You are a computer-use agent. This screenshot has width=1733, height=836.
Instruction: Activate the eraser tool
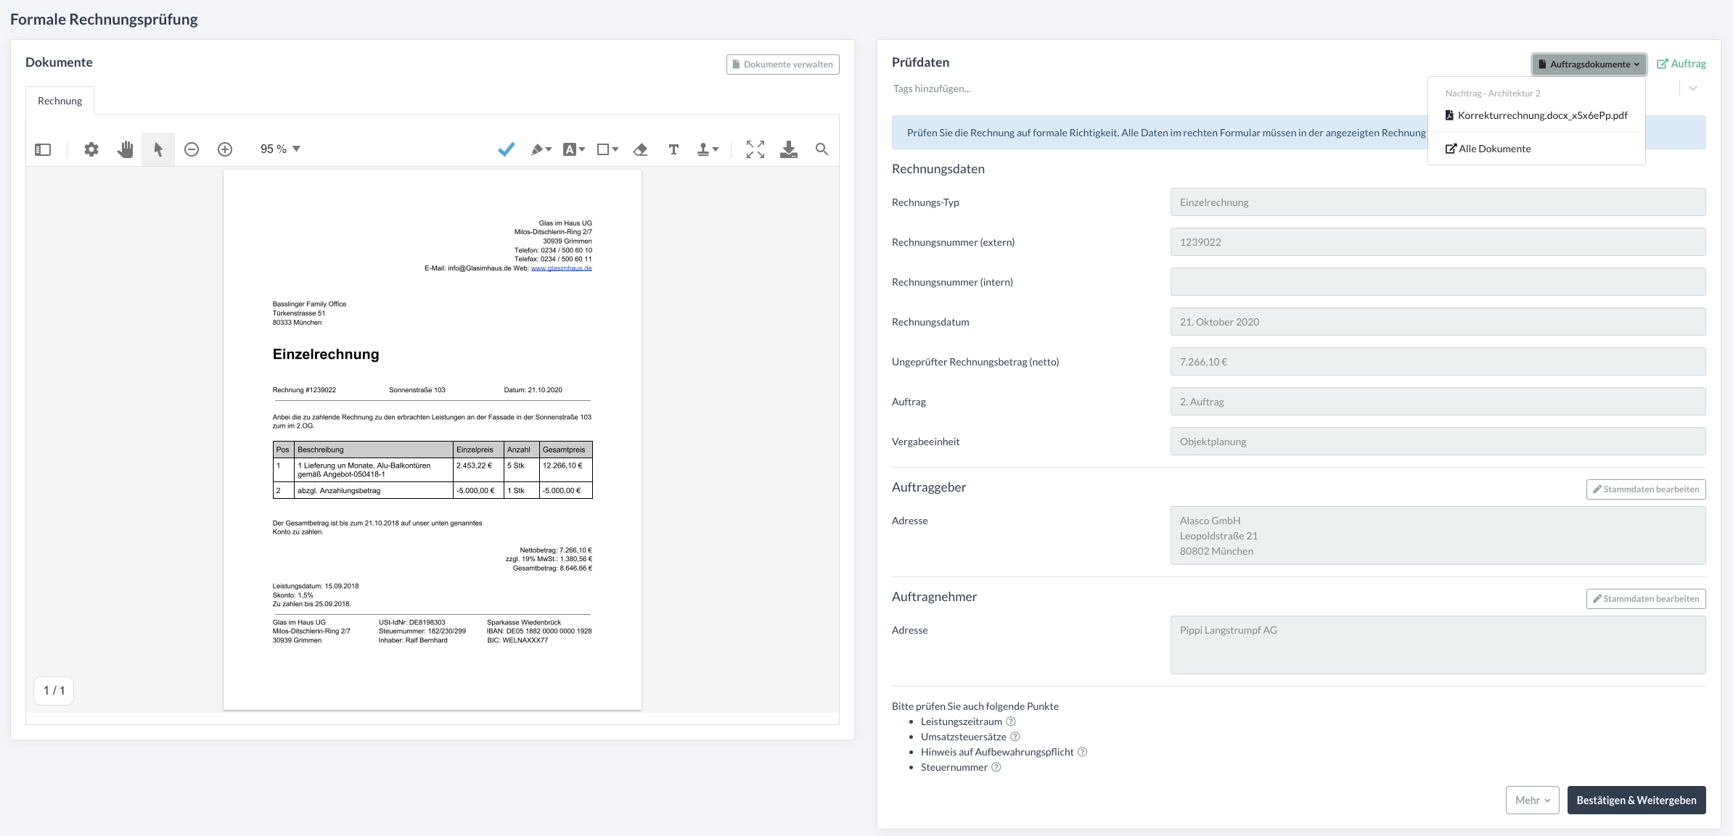[x=640, y=149]
